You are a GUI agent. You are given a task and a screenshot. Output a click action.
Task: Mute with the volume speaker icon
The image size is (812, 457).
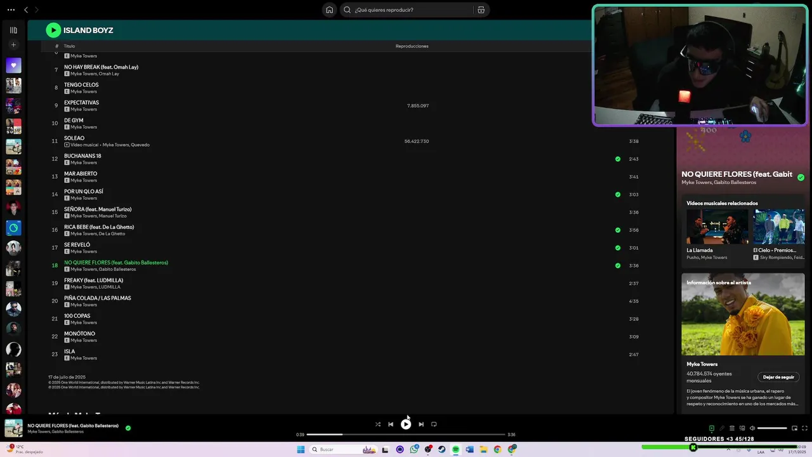click(752, 428)
